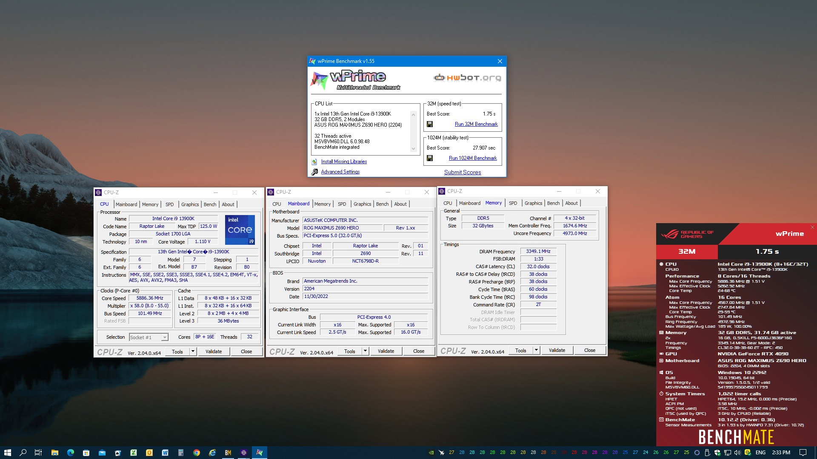Open the Start menu
This screenshot has width=817, height=459.
pos(7,453)
